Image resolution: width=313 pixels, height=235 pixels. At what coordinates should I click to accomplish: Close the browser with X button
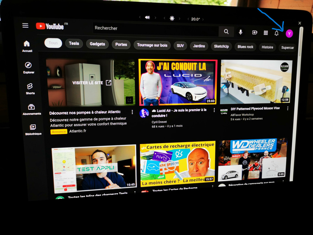300,23
